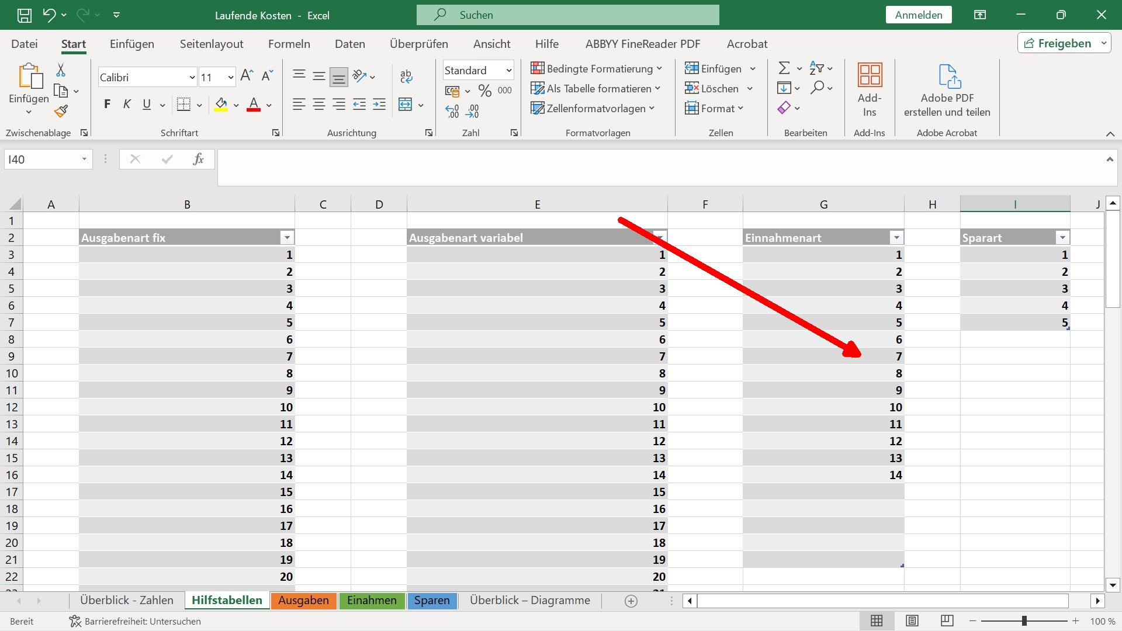Click the wrap text icon
This screenshot has width=1122, height=631.
tap(406, 76)
